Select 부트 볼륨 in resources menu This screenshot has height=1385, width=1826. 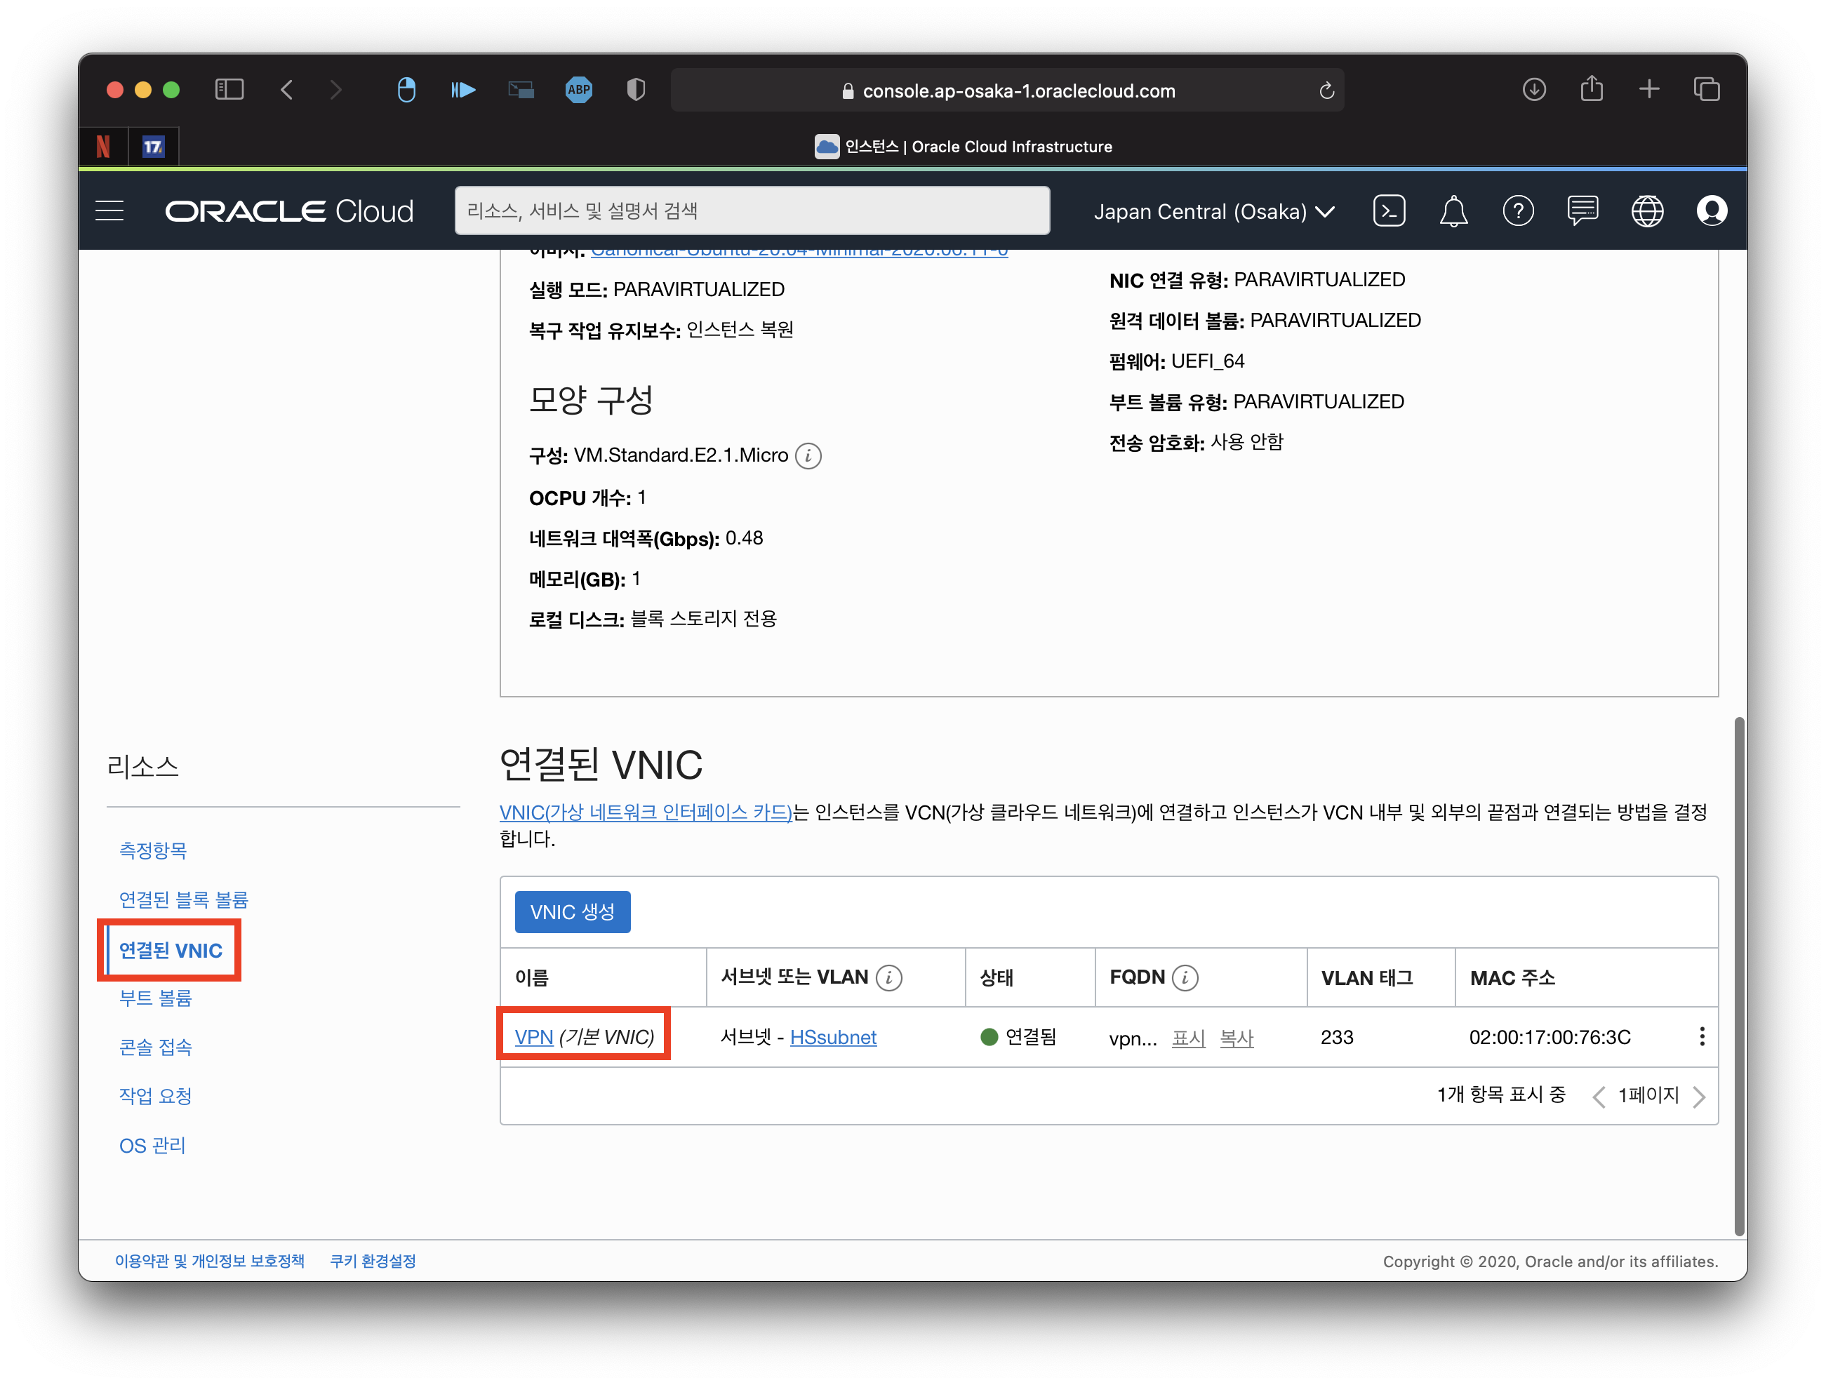155,998
